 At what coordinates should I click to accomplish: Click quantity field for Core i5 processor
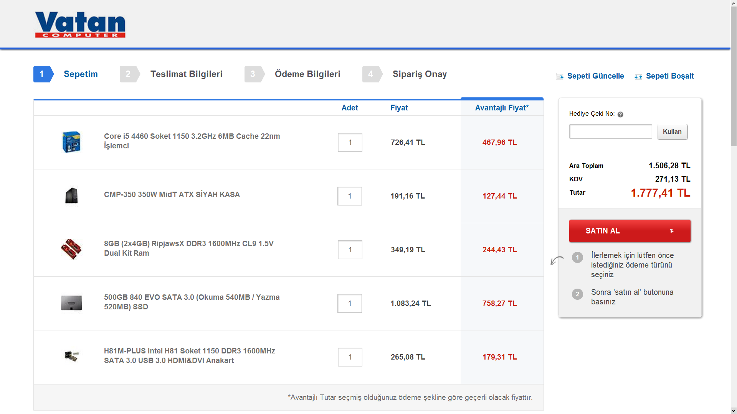(350, 143)
